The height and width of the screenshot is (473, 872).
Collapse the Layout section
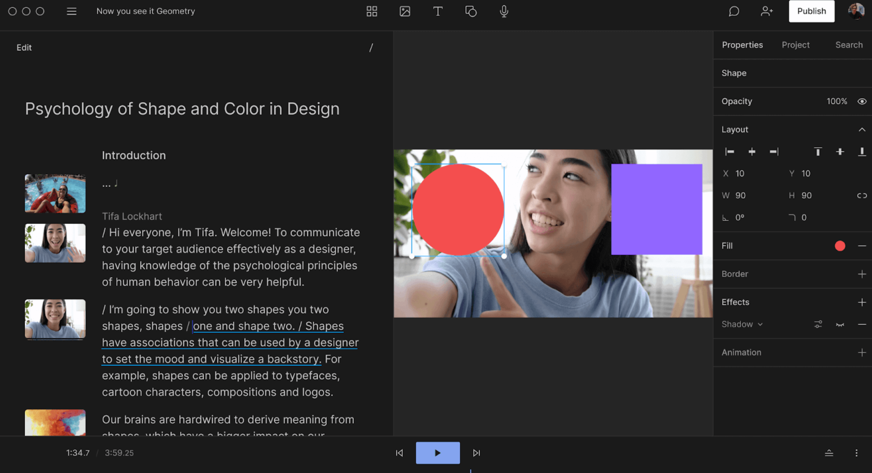[x=862, y=129]
